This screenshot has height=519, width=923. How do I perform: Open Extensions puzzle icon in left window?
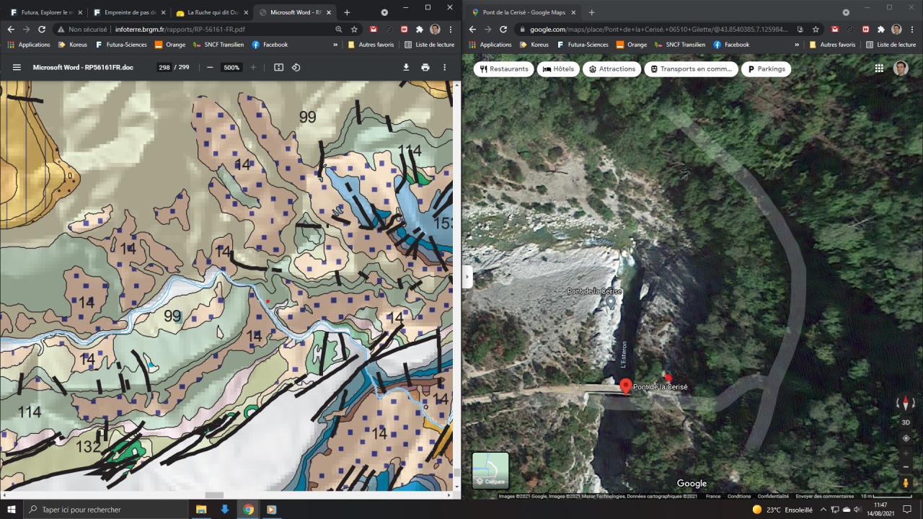pyautogui.click(x=420, y=30)
